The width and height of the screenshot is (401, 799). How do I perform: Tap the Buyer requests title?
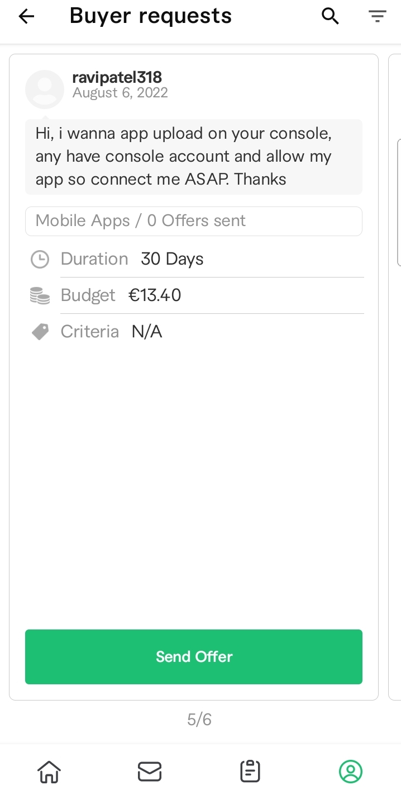click(x=151, y=17)
